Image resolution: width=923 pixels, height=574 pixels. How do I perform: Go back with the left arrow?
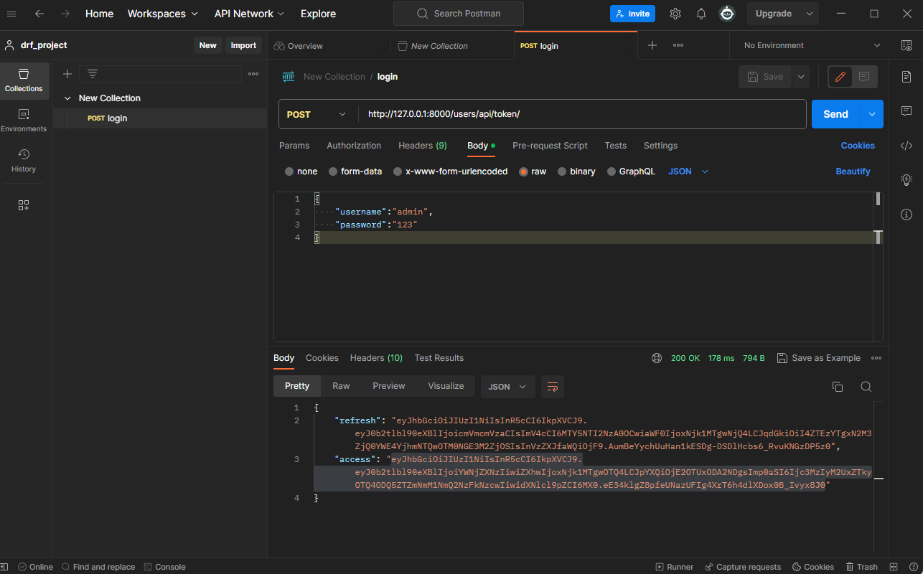point(39,14)
